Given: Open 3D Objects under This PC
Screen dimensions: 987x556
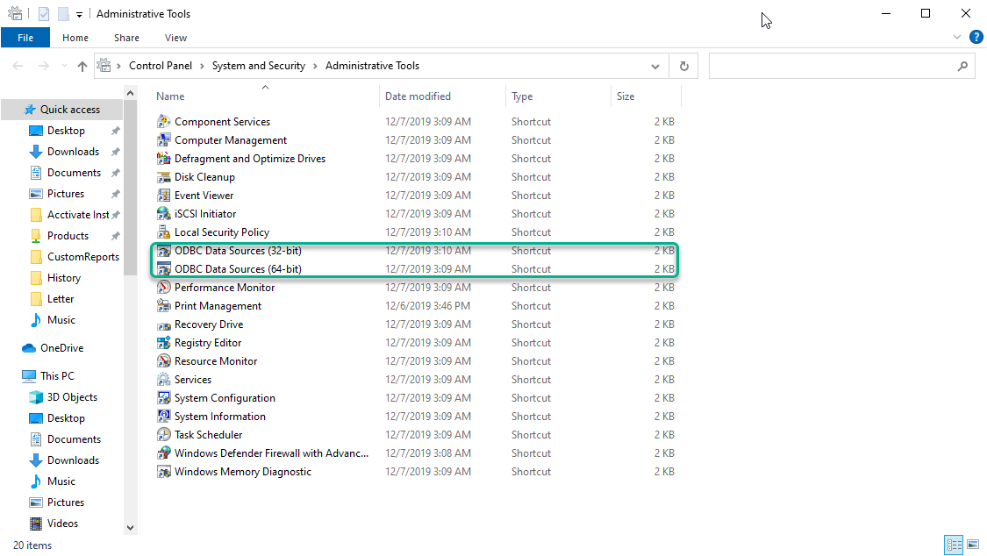Looking at the screenshot, I should click(x=72, y=397).
